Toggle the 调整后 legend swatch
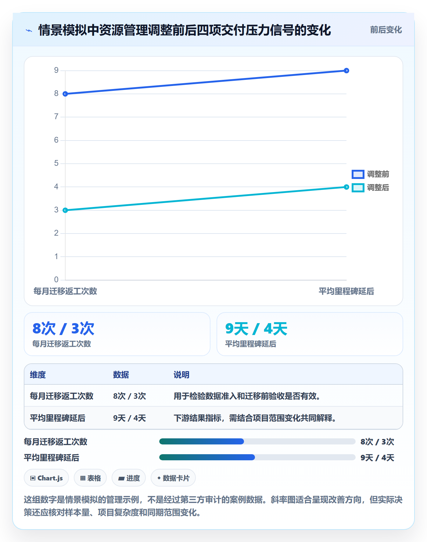The image size is (427, 542). coord(358,187)
